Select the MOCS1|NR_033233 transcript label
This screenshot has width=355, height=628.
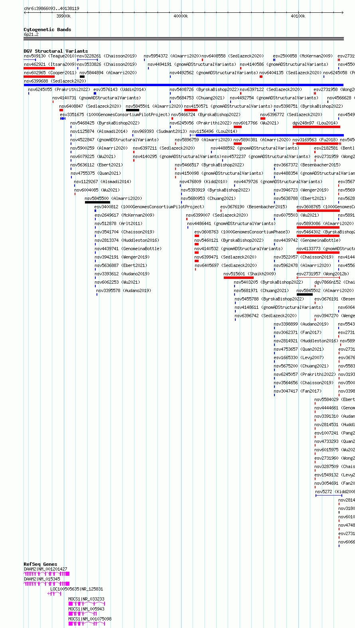tap(87, 599)
